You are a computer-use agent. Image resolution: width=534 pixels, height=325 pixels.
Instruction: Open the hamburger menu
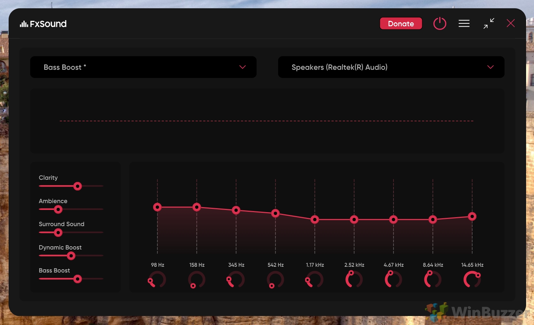coord(464,24)
